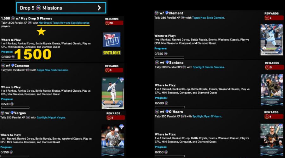
Task: Click the diamond icon next to Vargas
Action: tap(12, 113)
